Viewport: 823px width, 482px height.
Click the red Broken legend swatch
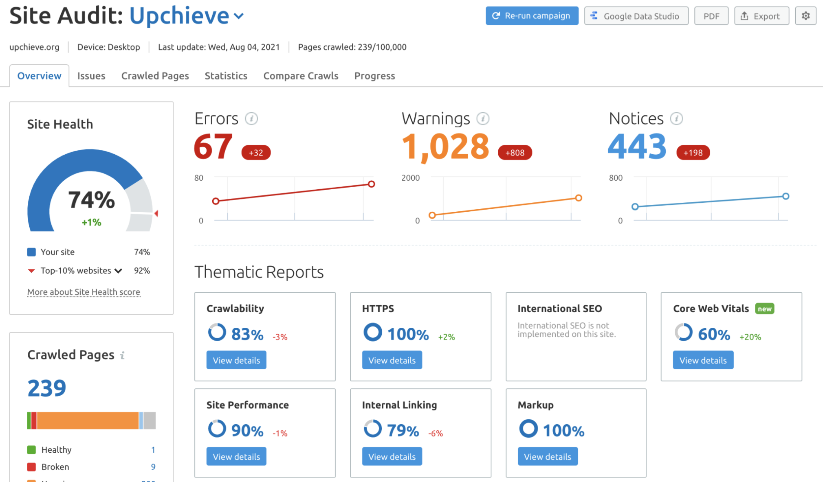[x=31, y=467]
